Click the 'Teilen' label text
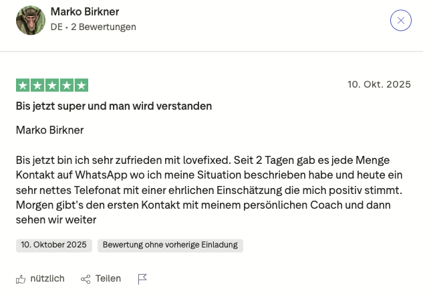Viewport: 423px width, 297px height. click(x=108, y=279)
